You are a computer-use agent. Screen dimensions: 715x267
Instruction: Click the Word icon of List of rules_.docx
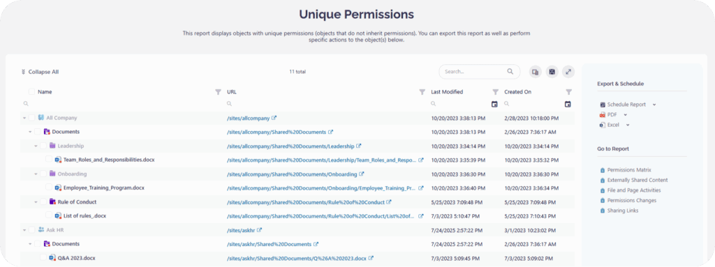59,216
